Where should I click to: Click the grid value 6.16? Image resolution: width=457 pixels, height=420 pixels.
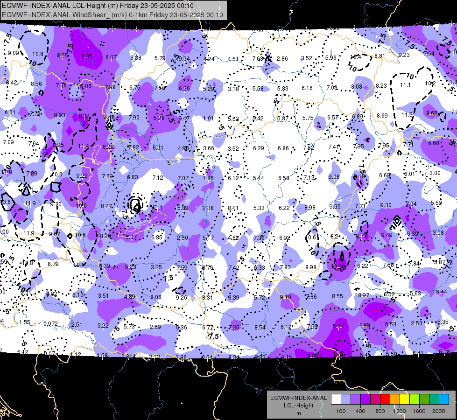307,88
